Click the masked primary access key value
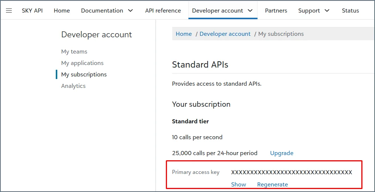375x192 pixels. click(x=292, y=172)
